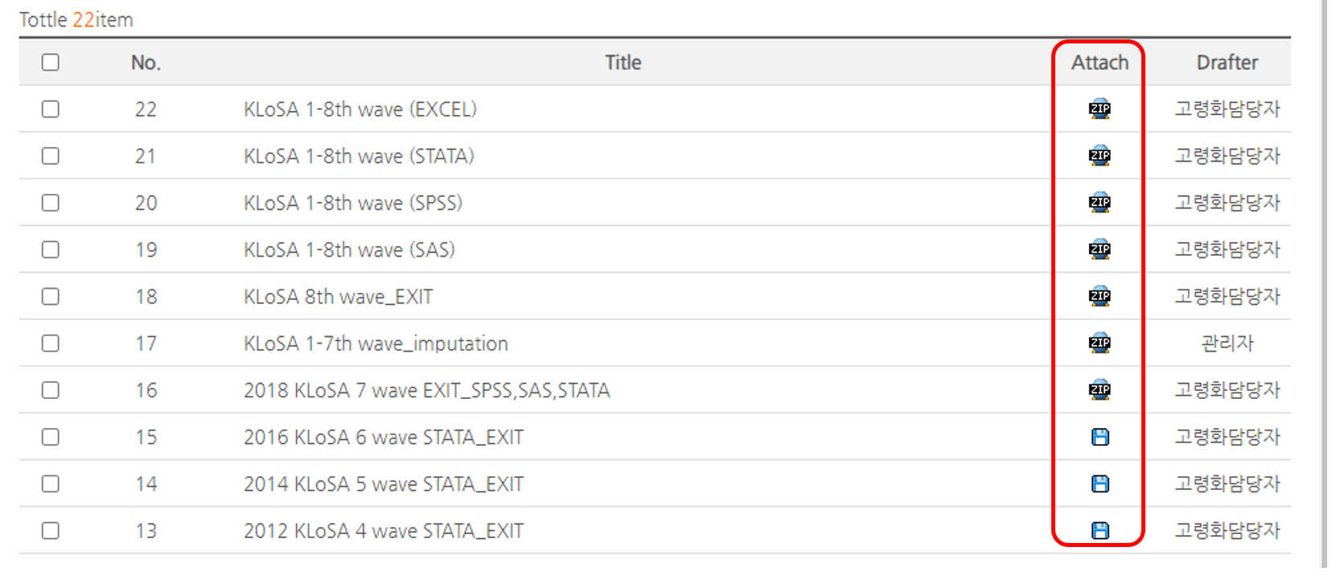
Task: Click ZIP icon in SPSS row
Action: pos(1100,203)
